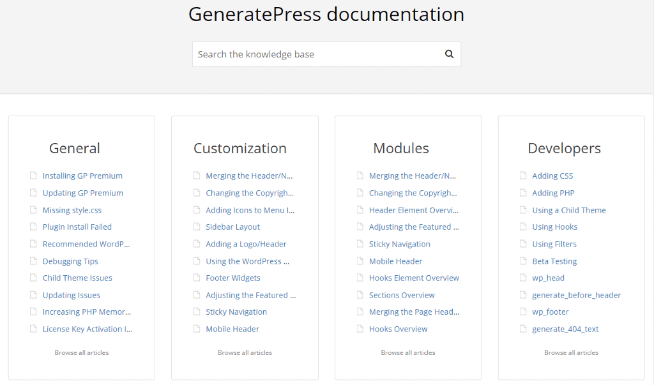Open Hooks Overview in Modules
The image size is (654, 385).
pos(398,329)
